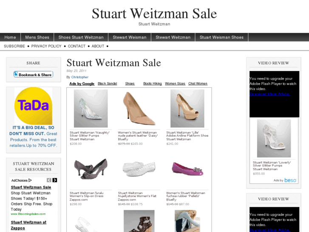Click the article heading Stuart Weitzman Sale

pos(114,63)
